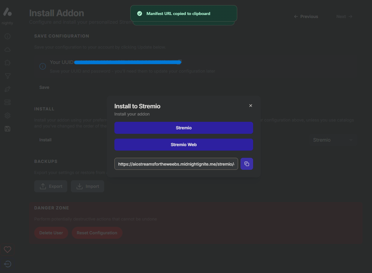Open settings via the gear icon
The width and height of the screenshot is (372, 273).
[x=7, y=115]
